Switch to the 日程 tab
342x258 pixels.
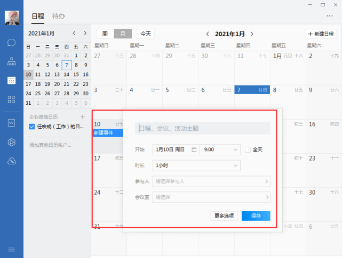38,16
